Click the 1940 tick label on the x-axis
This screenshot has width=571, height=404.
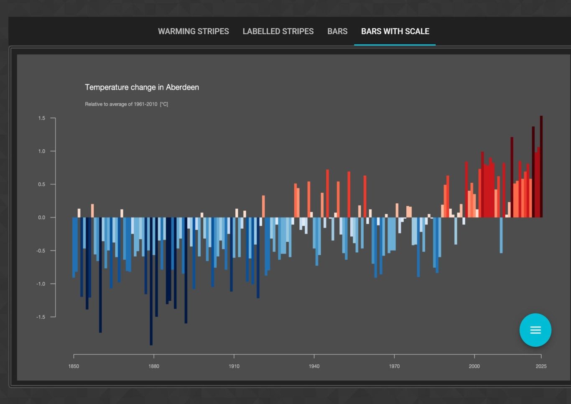[x=314, y=366]
